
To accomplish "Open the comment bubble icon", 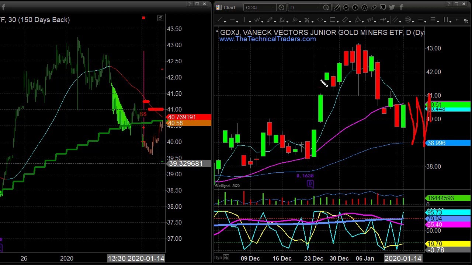I will [x=383, y=7].
